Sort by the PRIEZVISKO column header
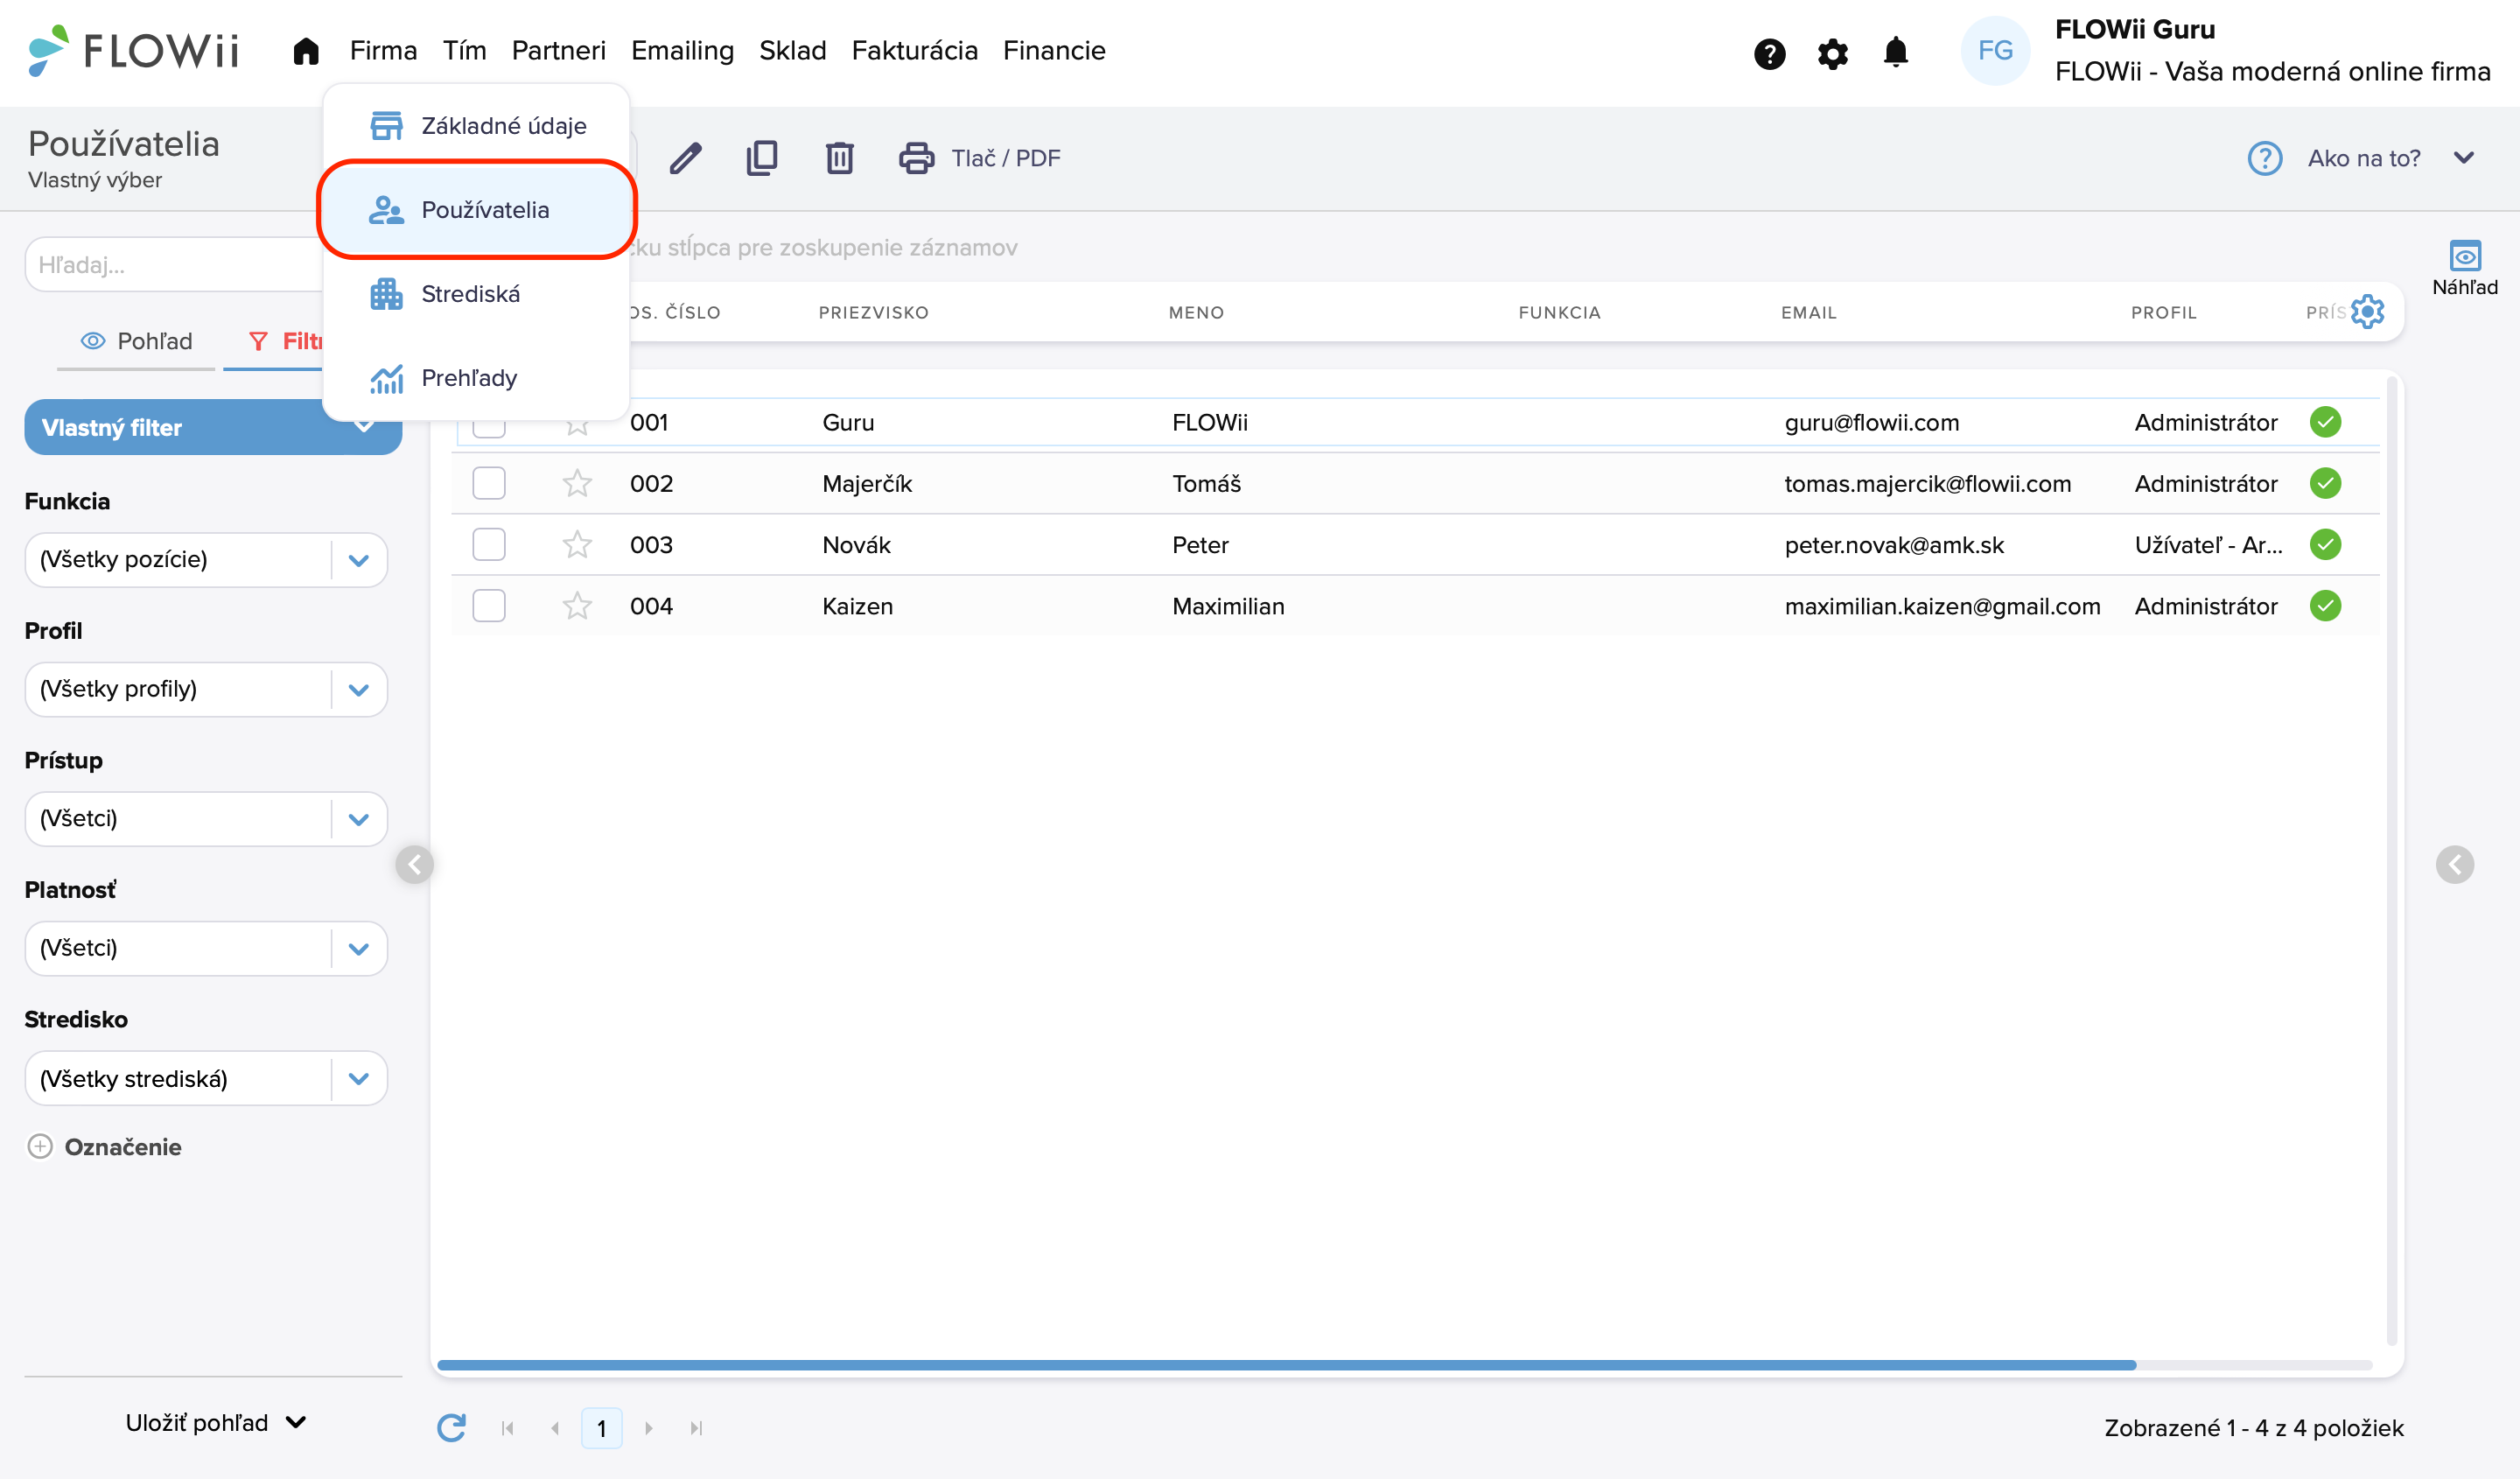Viewport: 2520px width, 1479px height. [x=873, y=313]
